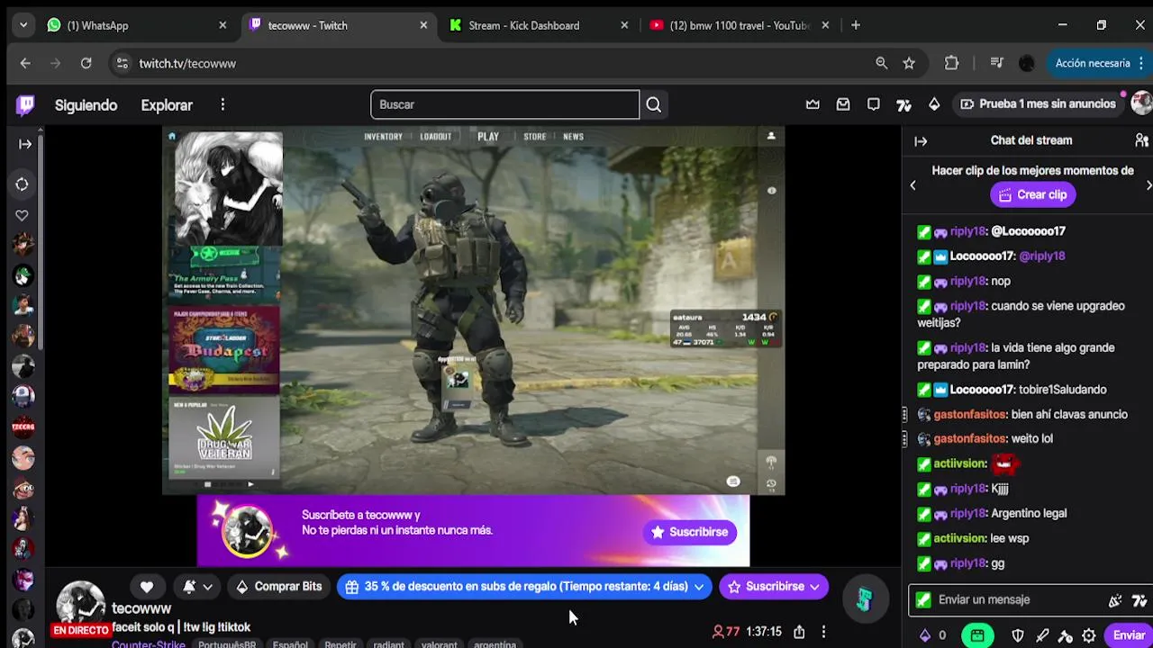
Task: Expand the left followed channels sidebar
Action: coord(25,143)
